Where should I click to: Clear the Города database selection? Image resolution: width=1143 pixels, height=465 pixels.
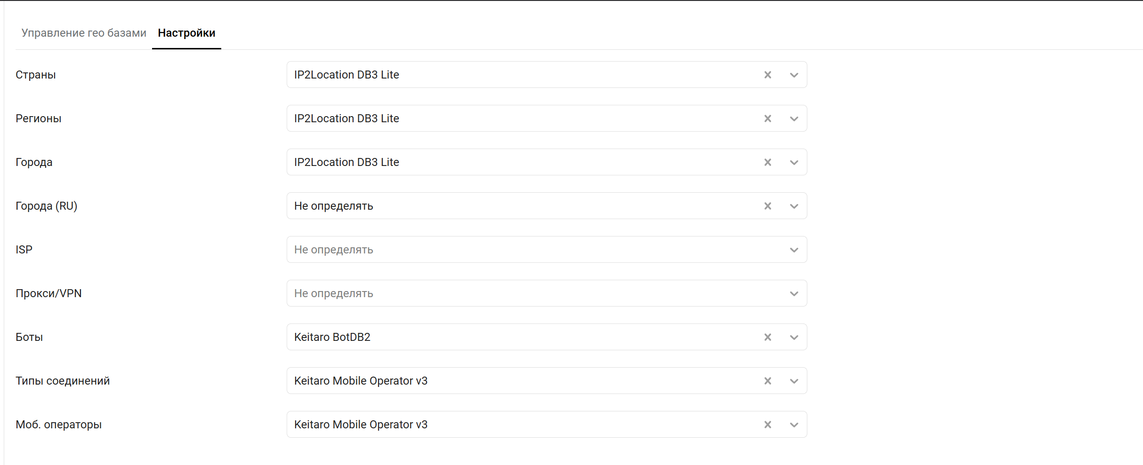point(767,162)
